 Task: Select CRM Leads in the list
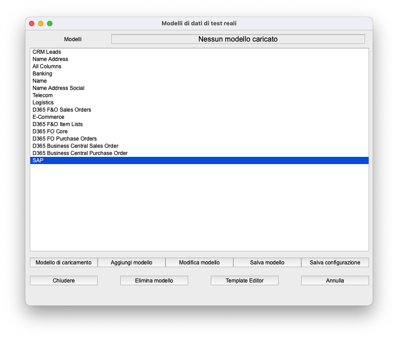[47, 52]
